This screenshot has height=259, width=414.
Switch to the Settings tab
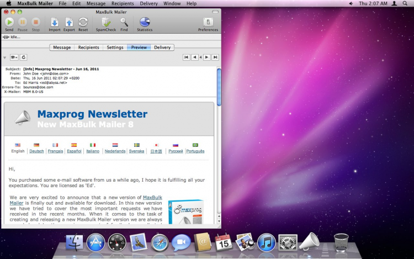[115, 47]
